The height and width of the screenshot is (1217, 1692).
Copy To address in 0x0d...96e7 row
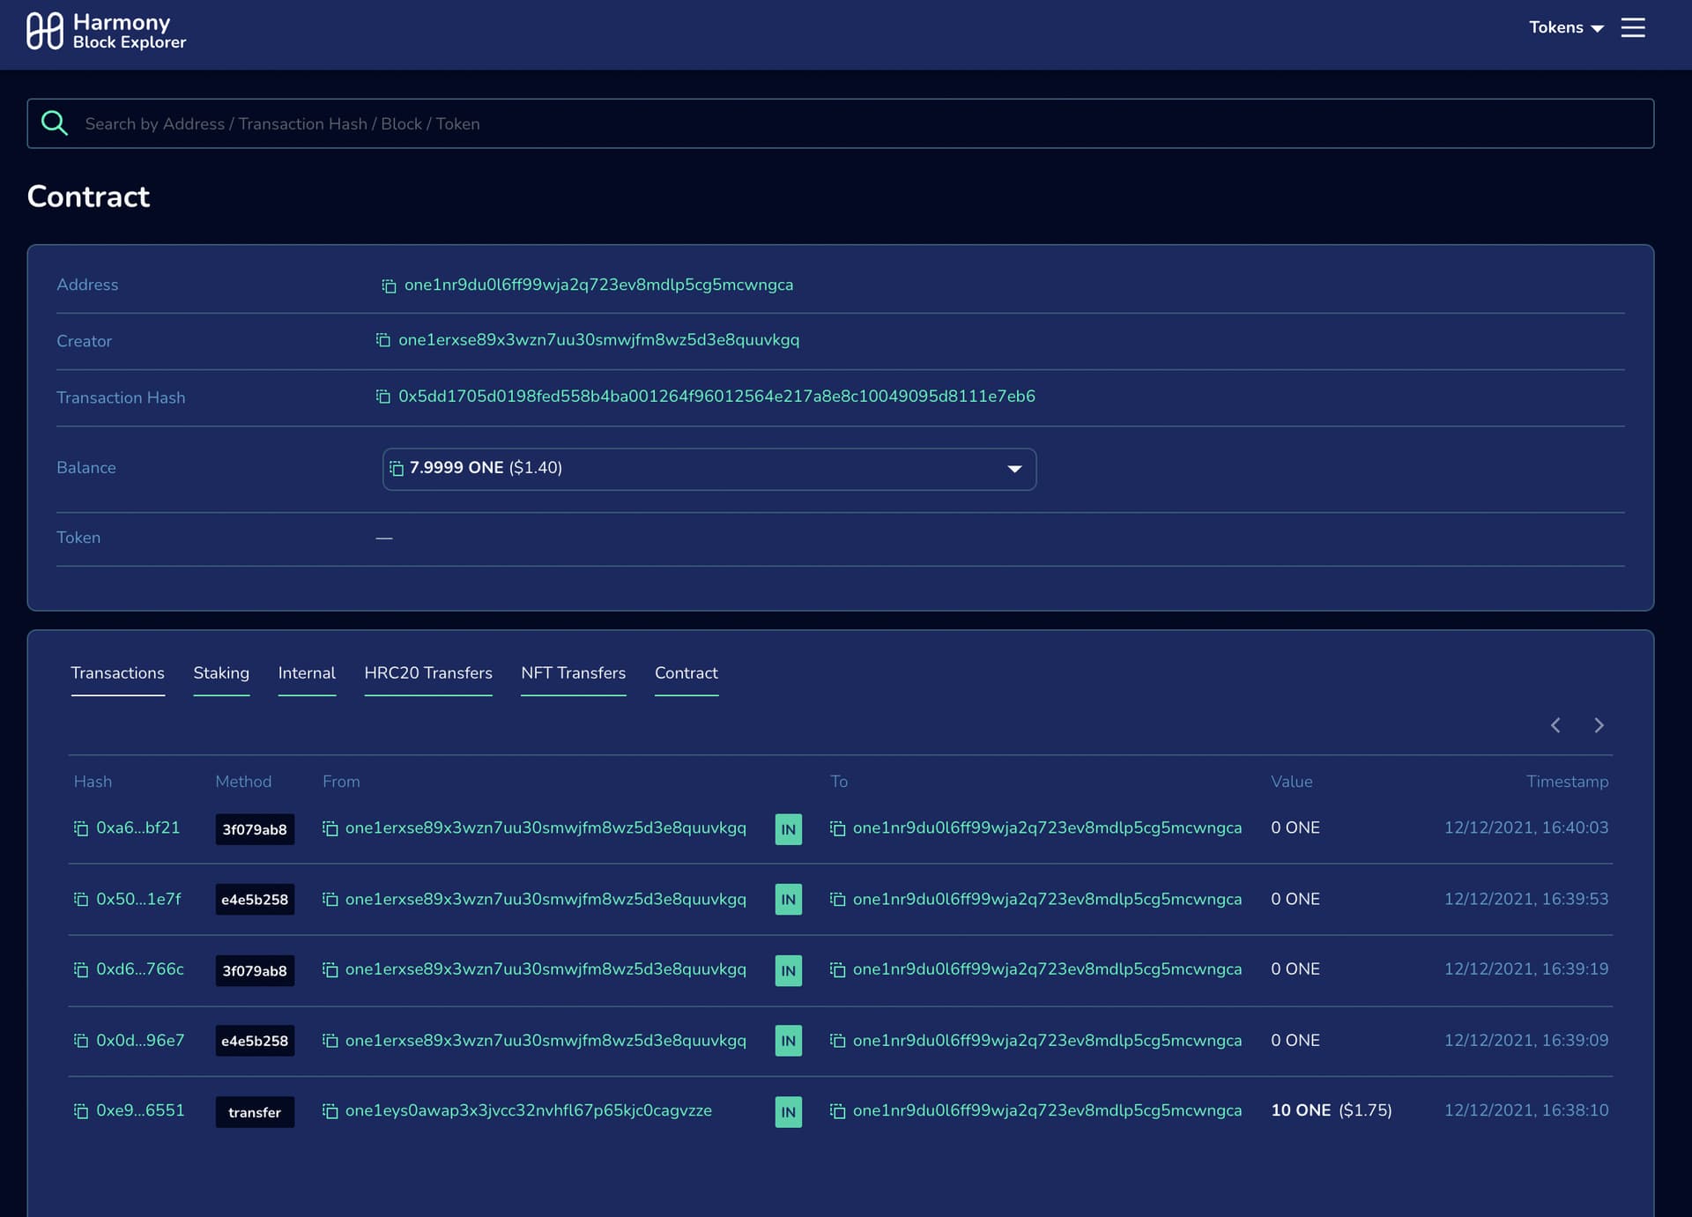[838, 1041]
